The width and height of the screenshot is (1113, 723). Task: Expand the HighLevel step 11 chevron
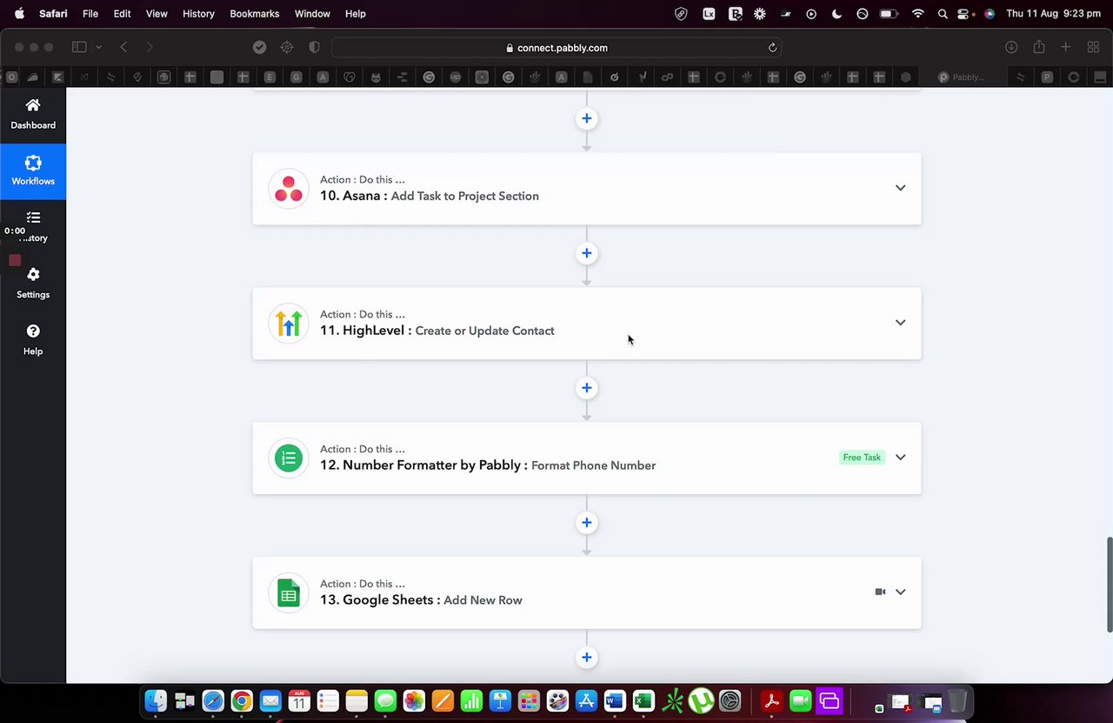tap(901, 323)
